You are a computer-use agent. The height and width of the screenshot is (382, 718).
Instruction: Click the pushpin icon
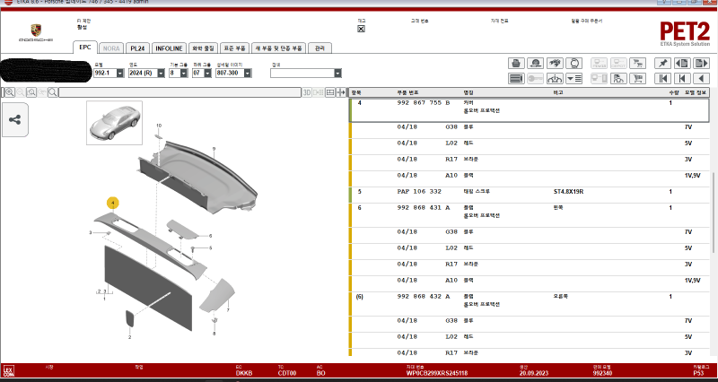662,63
